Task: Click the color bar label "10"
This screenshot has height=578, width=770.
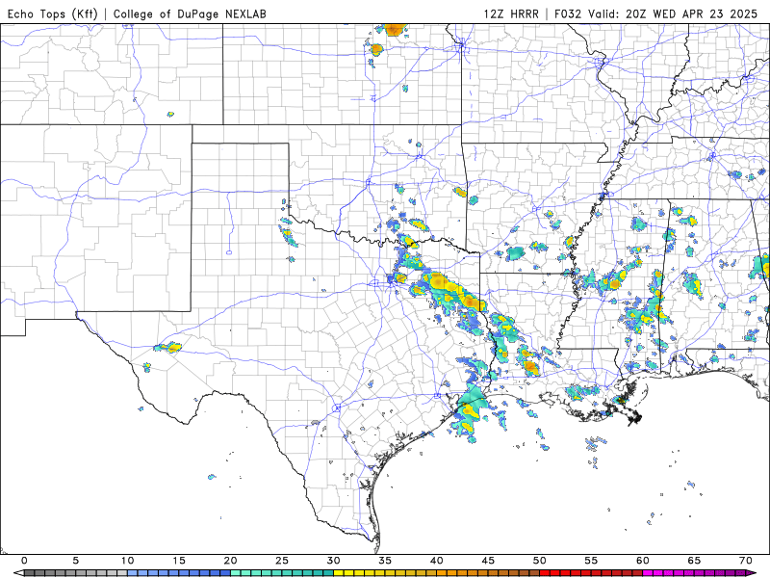Action: point(127,561)
